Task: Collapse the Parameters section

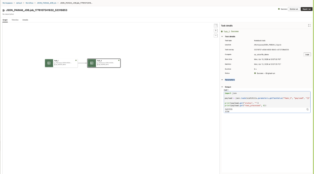Action: pyautogui.click(x=222, y=80)
